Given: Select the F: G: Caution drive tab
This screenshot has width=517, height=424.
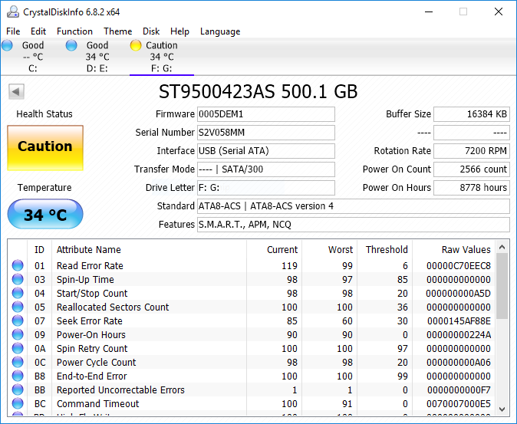Looking at the screenshot, I should tap(162, 56).
